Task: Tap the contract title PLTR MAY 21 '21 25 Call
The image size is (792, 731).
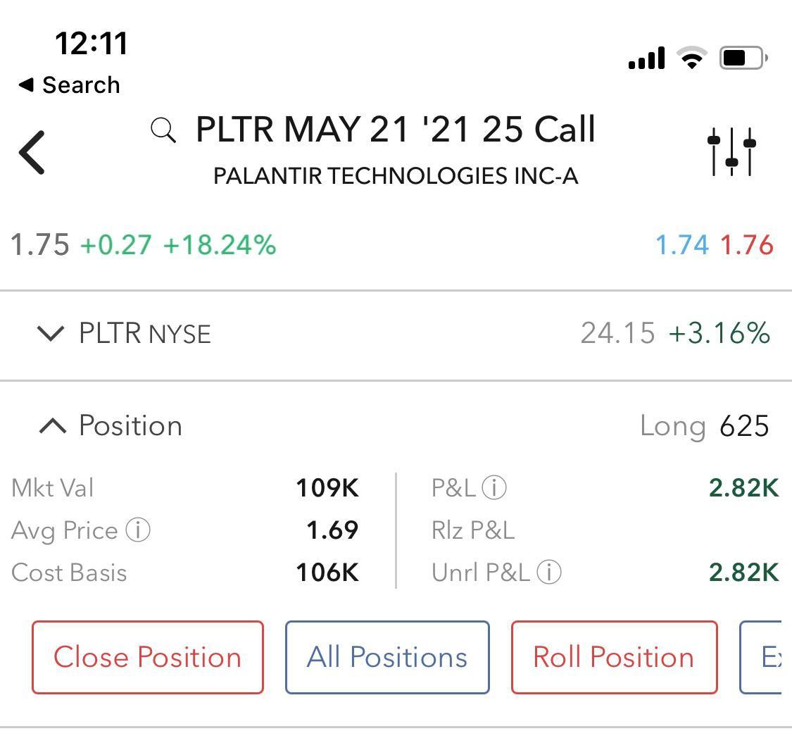Action: 394,130
